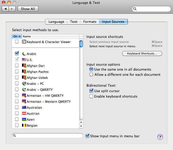Focus the System Preferences search field
The width and height of the screenshot is (173, 150).
(151, 9)
